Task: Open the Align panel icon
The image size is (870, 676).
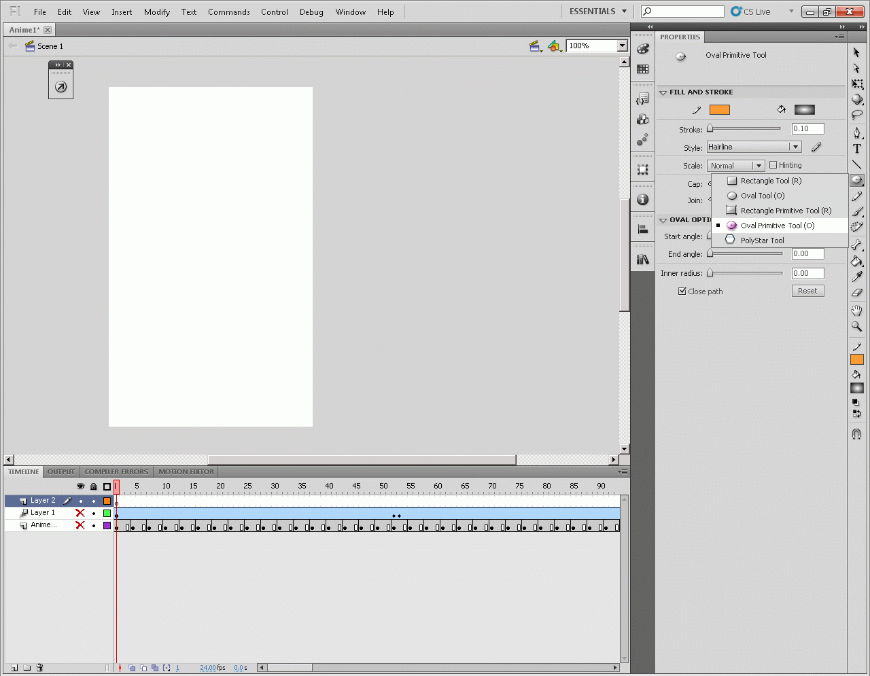Action: (642, 230)
